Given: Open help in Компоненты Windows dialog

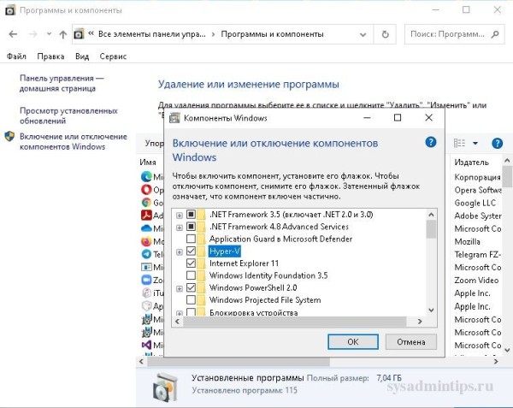Looking at the screenshot, I should [x=431, y=142].
